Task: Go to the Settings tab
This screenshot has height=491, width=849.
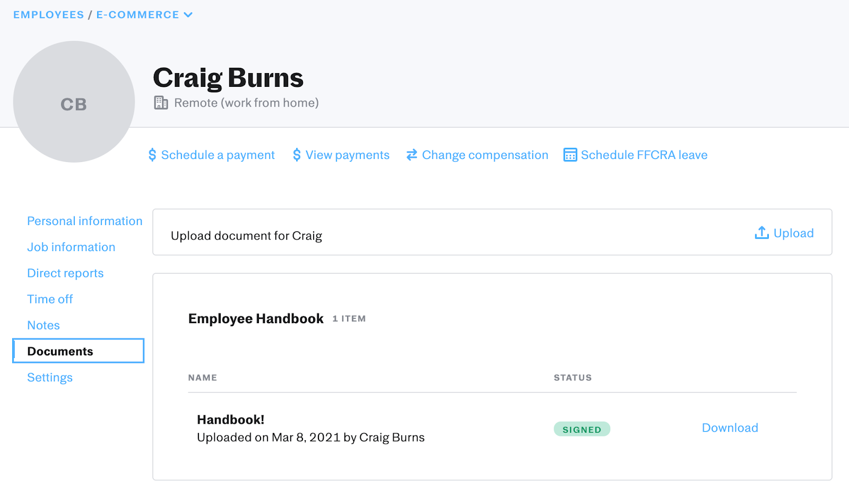Action: 50,377
